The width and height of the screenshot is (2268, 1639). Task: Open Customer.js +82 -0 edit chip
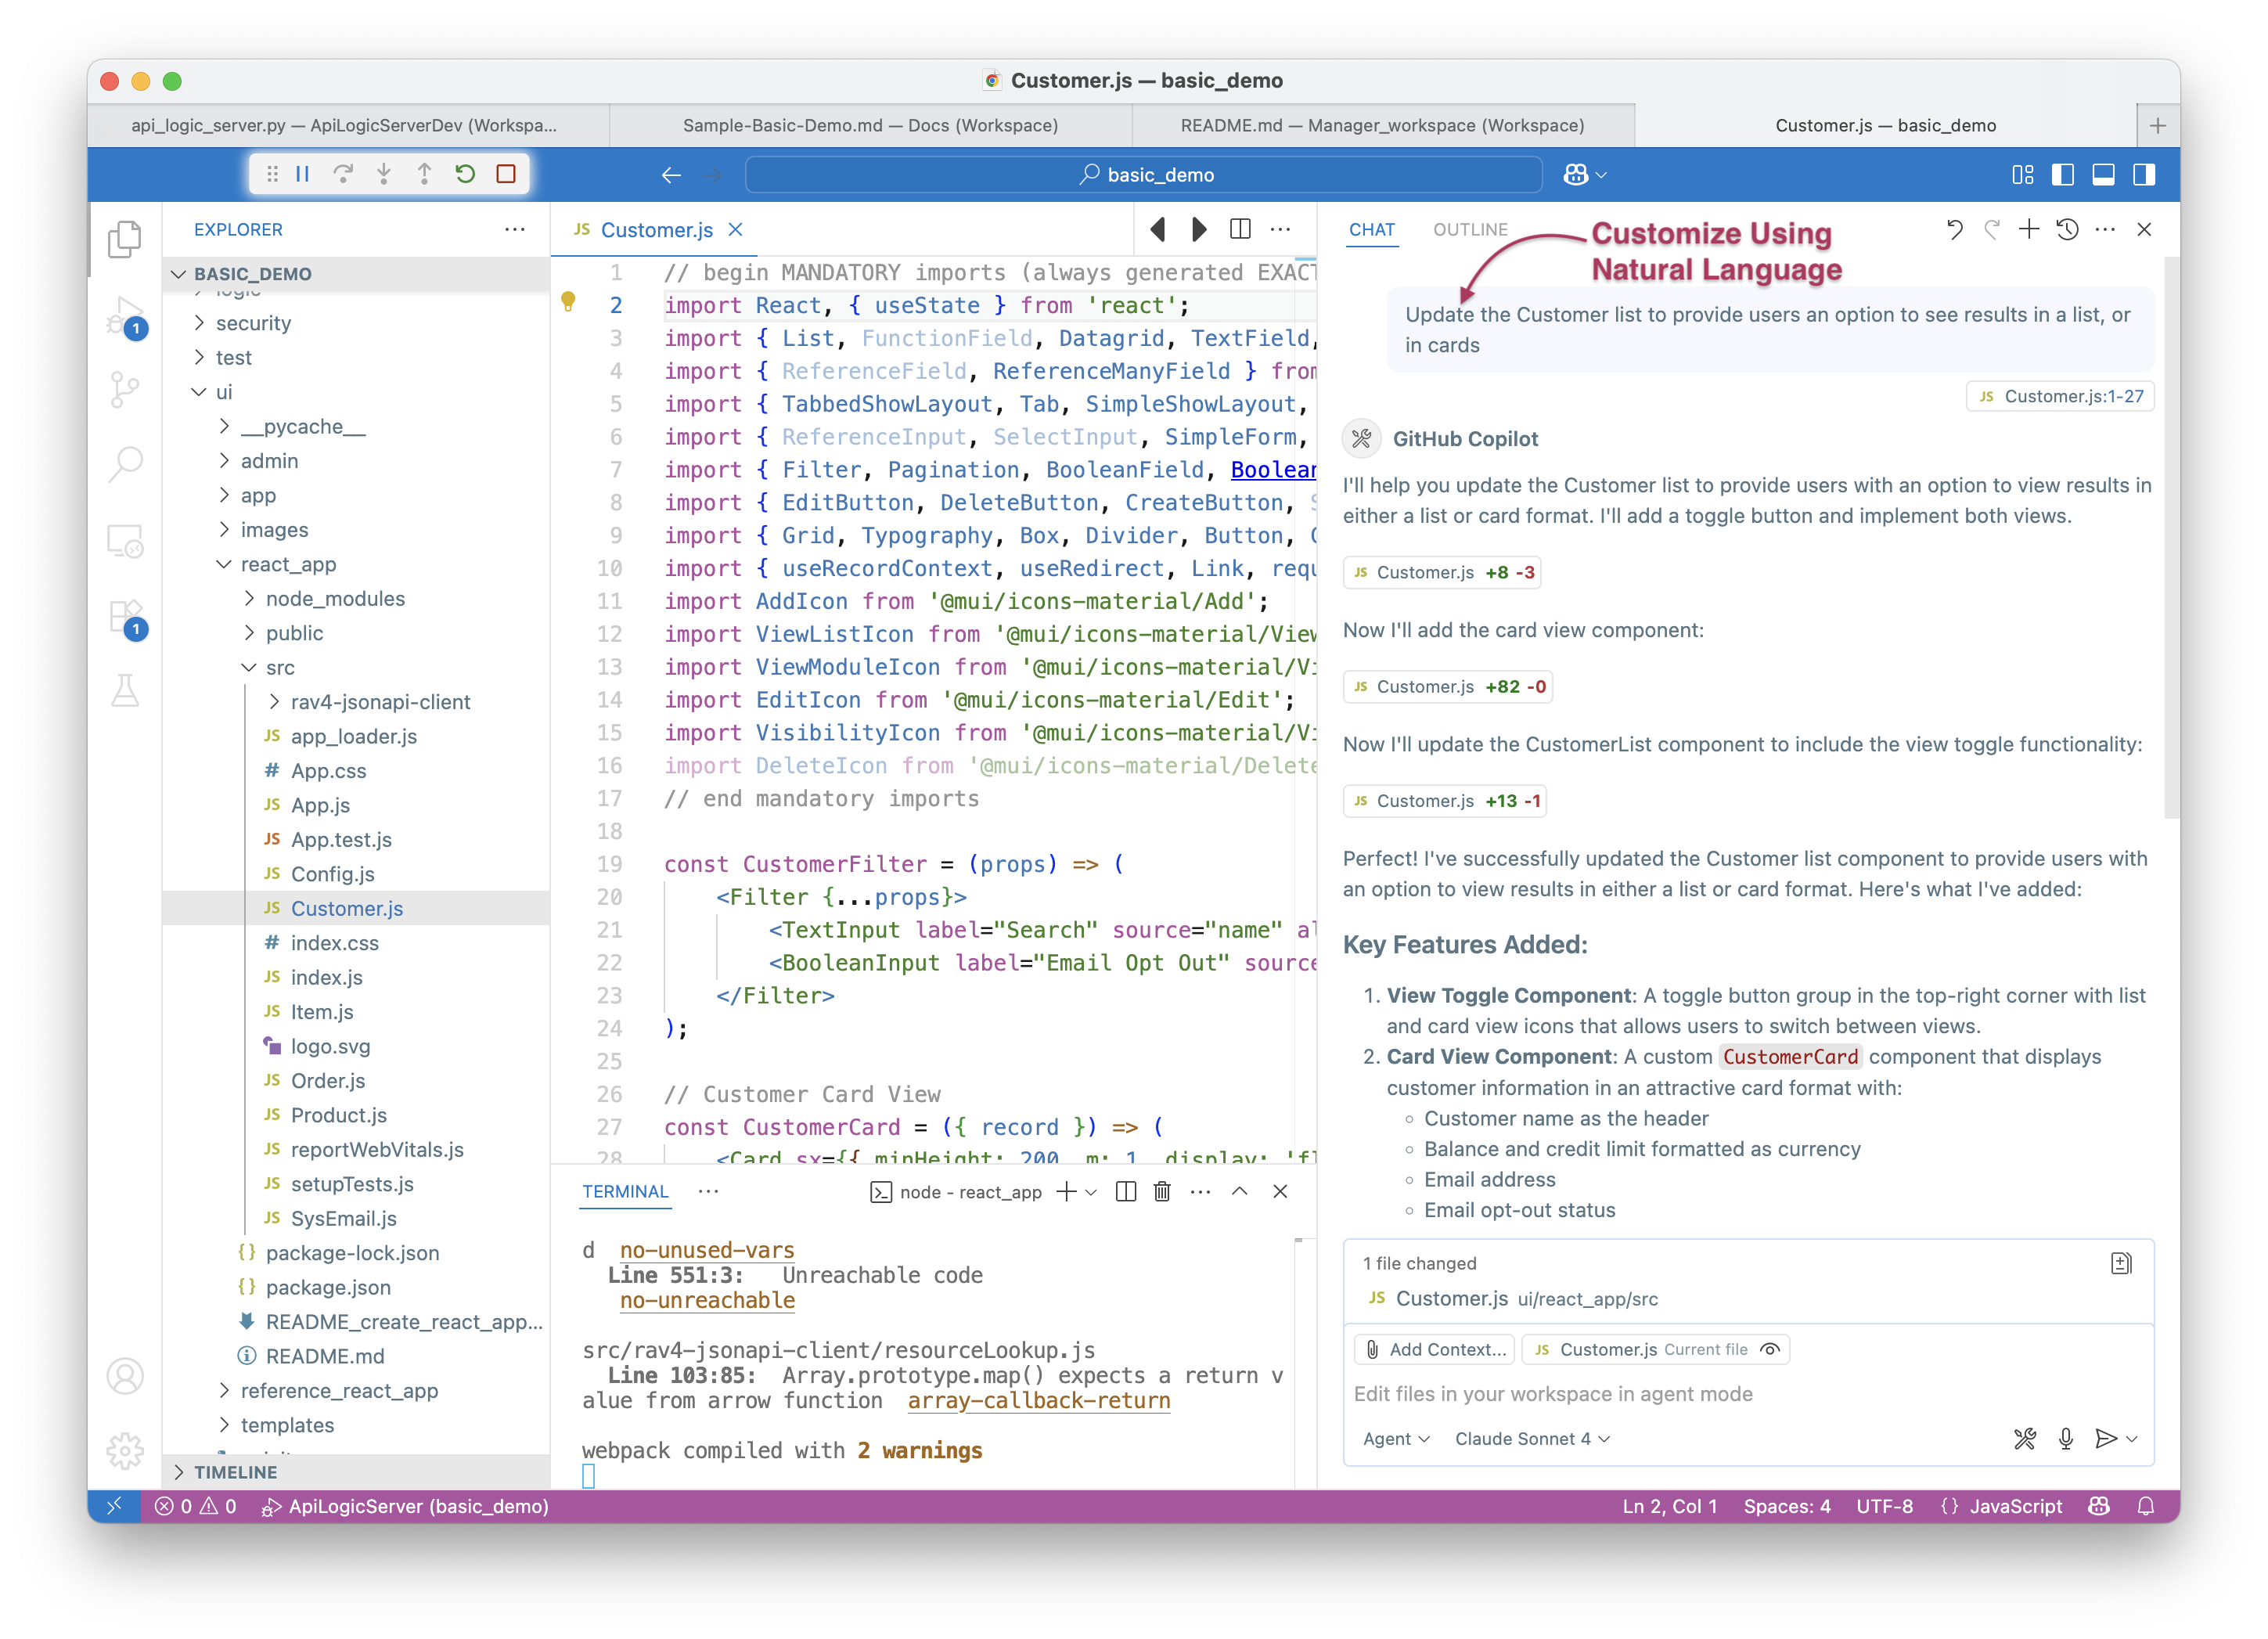click(x=1448, y=686)
